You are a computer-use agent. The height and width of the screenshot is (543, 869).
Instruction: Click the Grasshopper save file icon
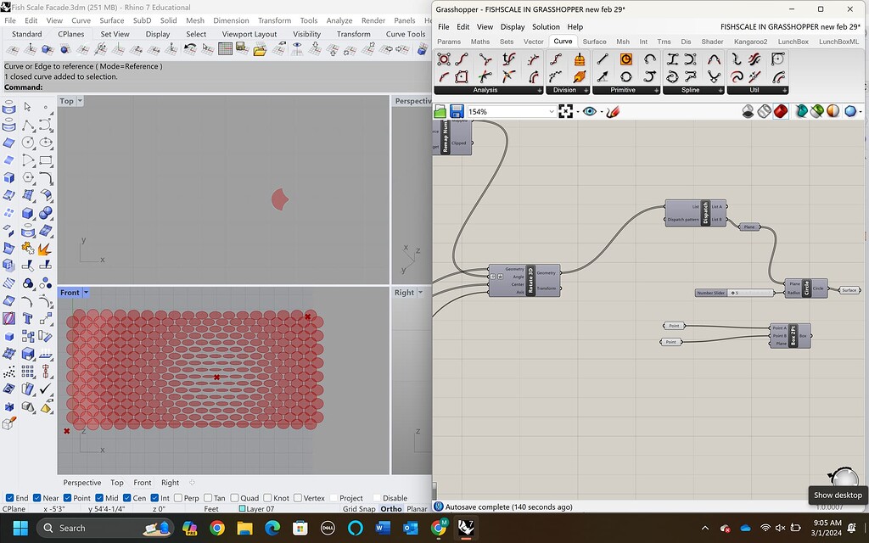coord(457,111)
